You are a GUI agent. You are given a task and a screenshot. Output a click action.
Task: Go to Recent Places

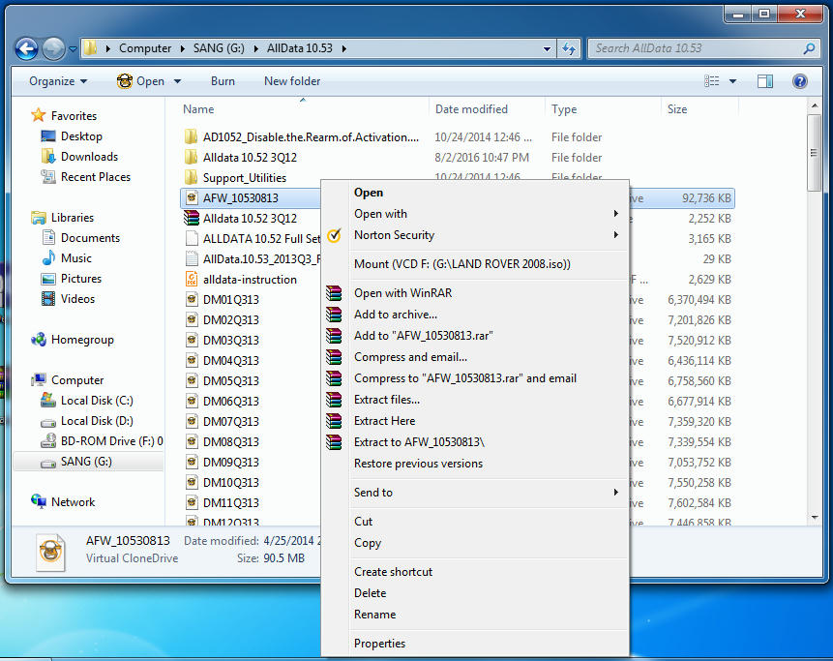[96, 177]
